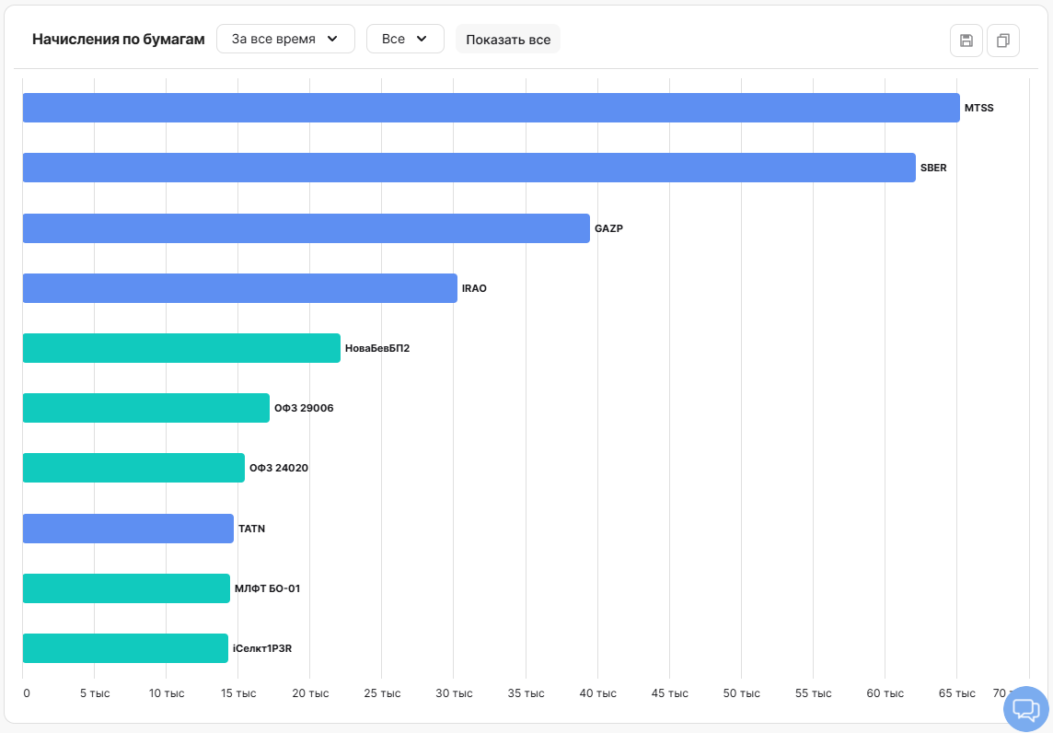
Task: Click the '50 тыс' axis label
Action: (741, 693)
